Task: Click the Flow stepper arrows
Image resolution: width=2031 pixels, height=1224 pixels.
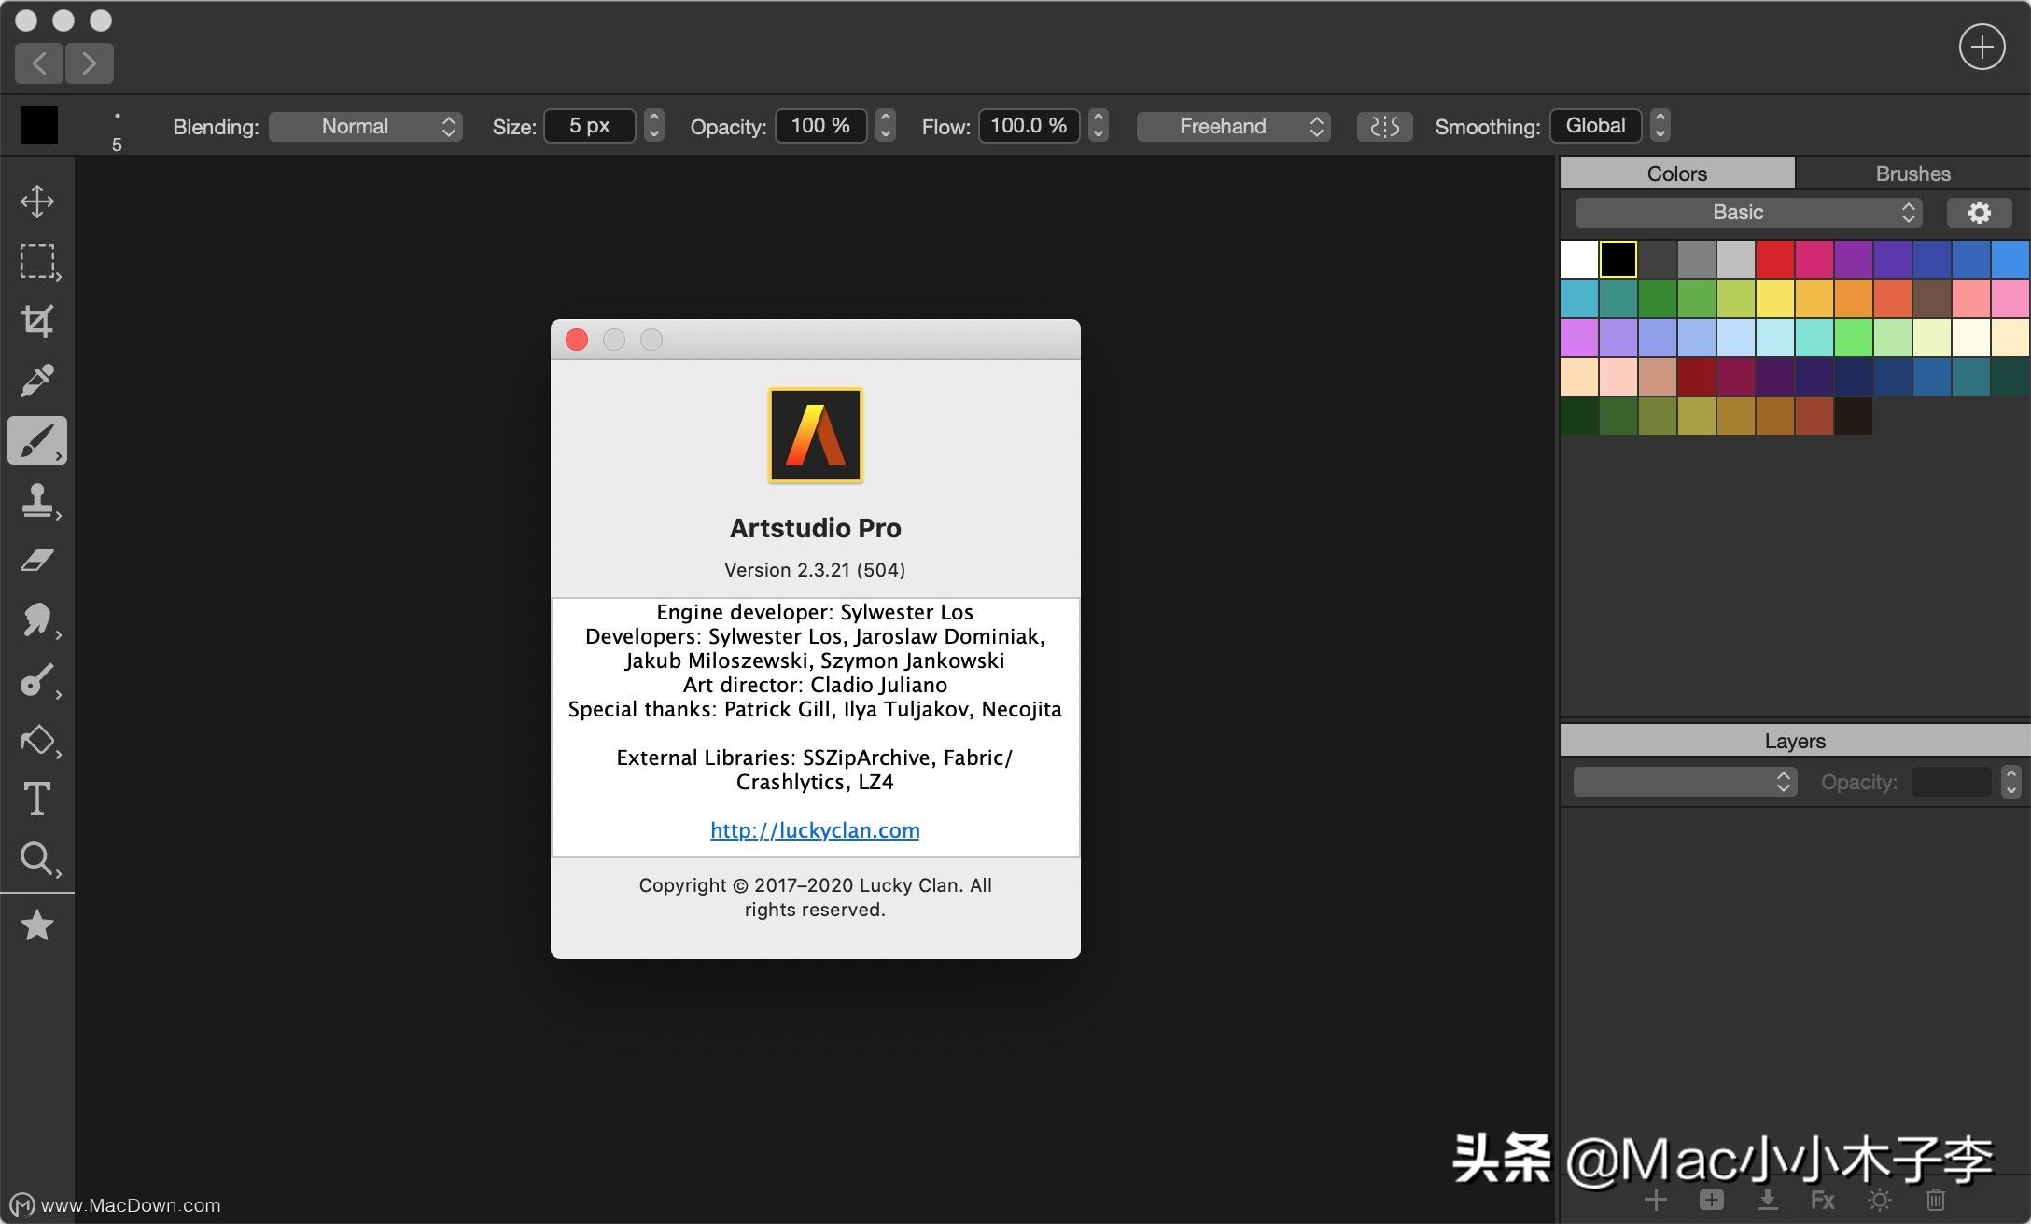Action: click(1099, 126)
